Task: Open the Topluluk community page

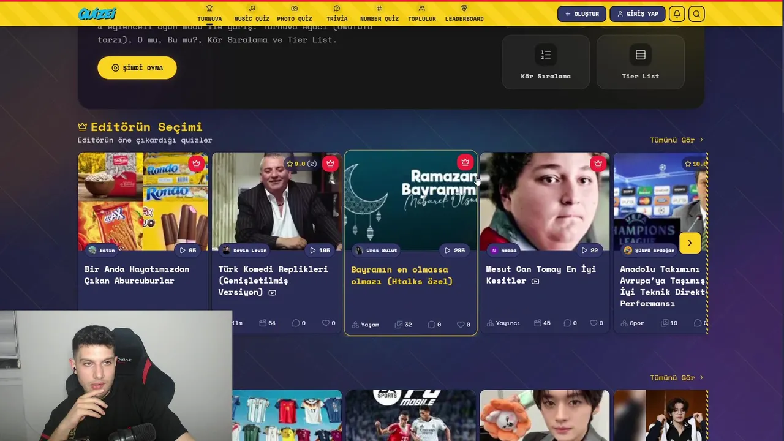Action: point(422,13)
